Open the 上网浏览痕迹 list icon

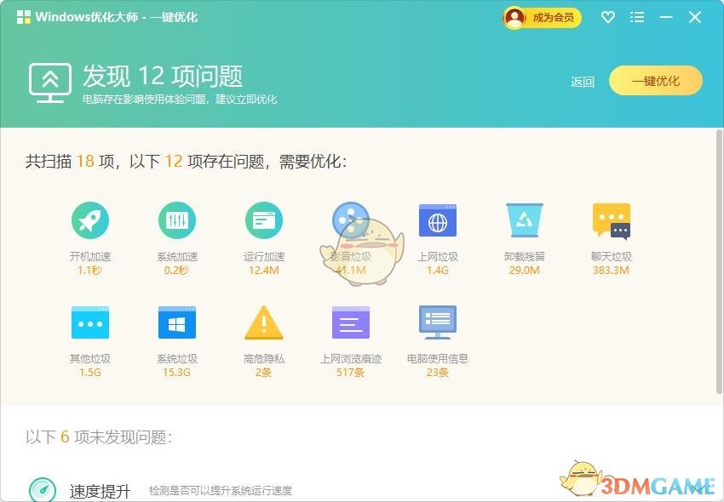click(351, 322)
